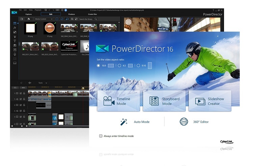Expand the collapsed library side panel arrow

tap(19, 44)
